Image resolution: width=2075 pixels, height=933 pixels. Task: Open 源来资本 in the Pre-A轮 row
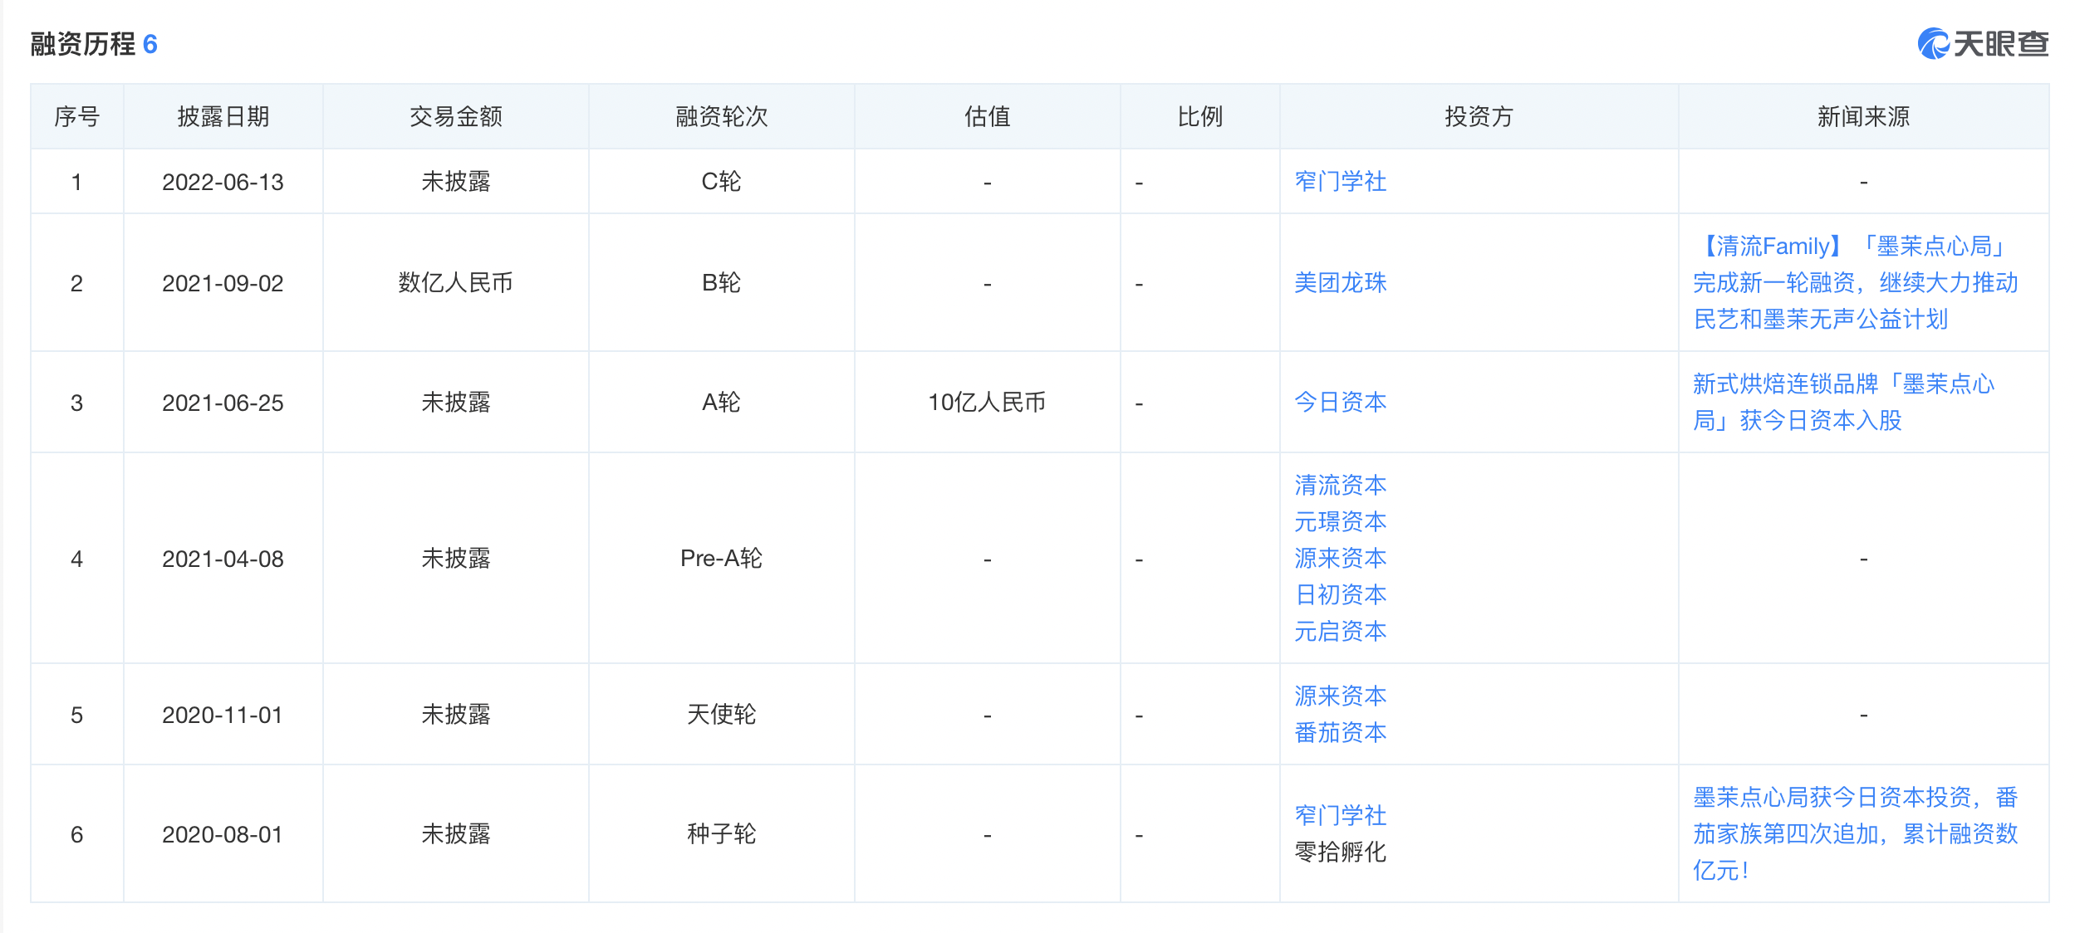pos(1340,559)
